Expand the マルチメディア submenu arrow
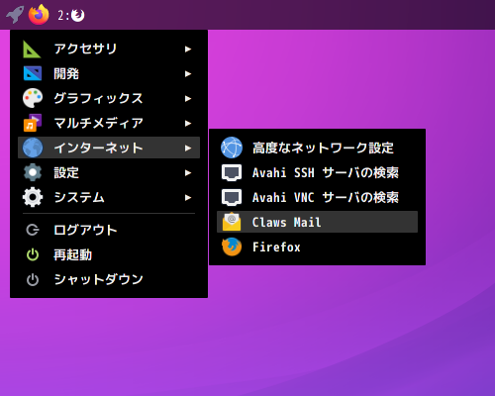Viewport: 495px width, 396px height. (x=188, y=124)
